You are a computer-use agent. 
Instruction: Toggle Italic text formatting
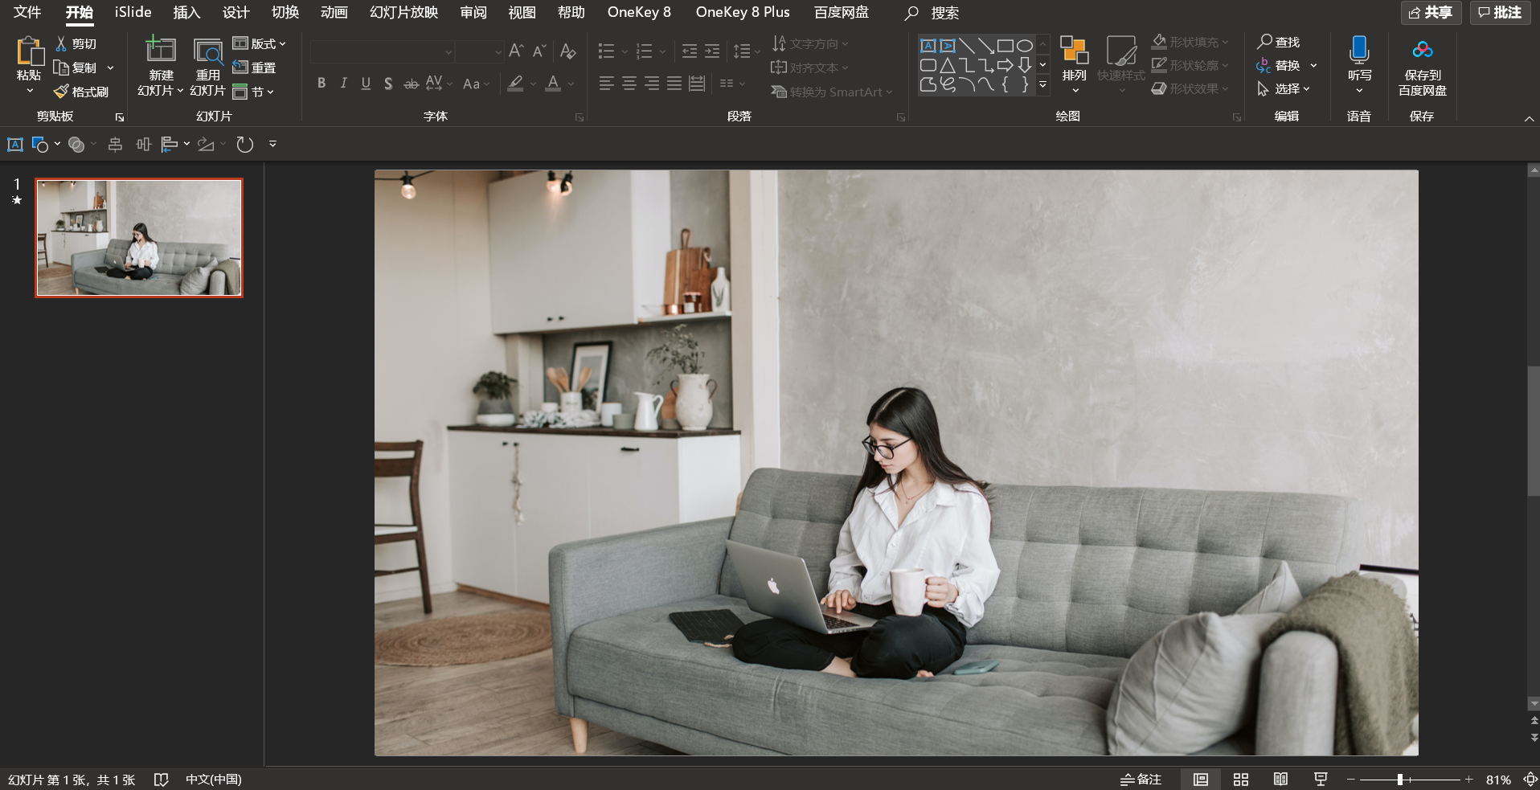click(344, 83)
